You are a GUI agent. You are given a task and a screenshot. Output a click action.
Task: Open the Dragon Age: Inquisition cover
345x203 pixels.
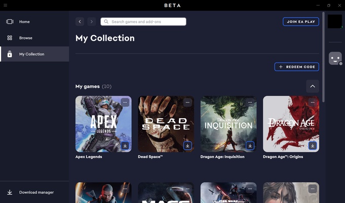coord(228,124)
